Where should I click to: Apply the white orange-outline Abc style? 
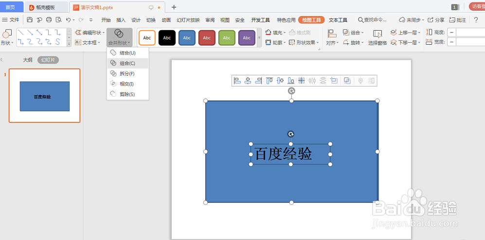point(147,38)
